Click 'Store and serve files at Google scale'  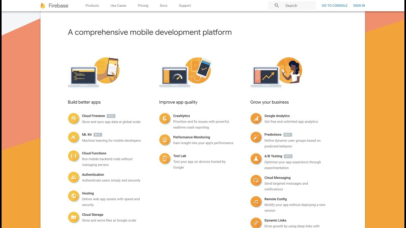[x=109, y=220]
